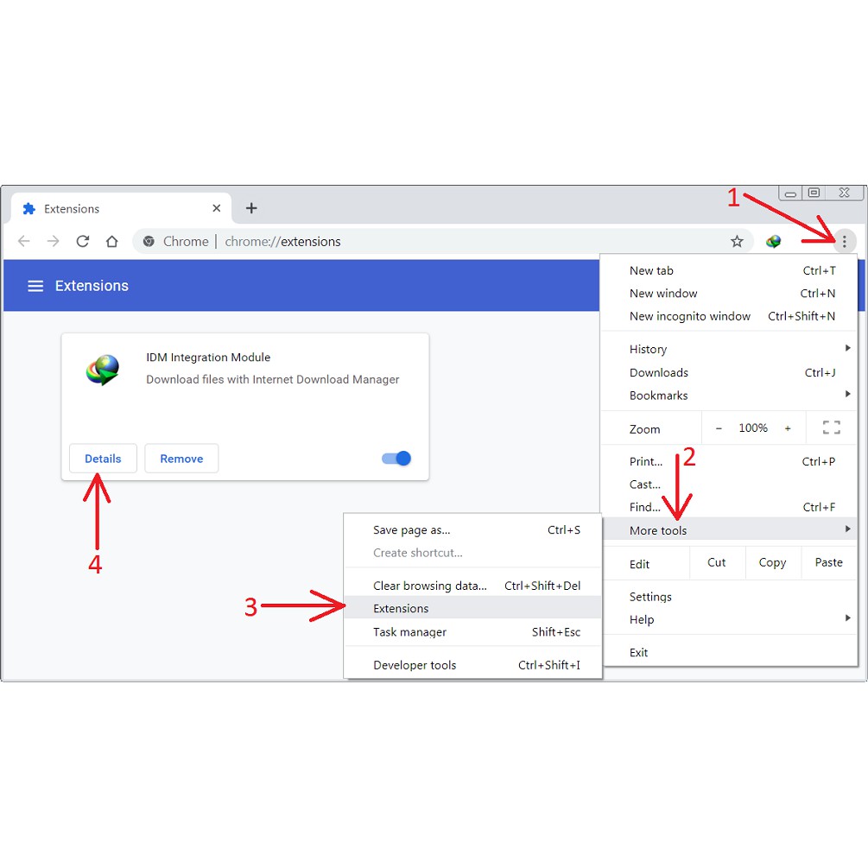
Task: Enter fullscreen mode from Zoom row
Action: pos(831,428)
